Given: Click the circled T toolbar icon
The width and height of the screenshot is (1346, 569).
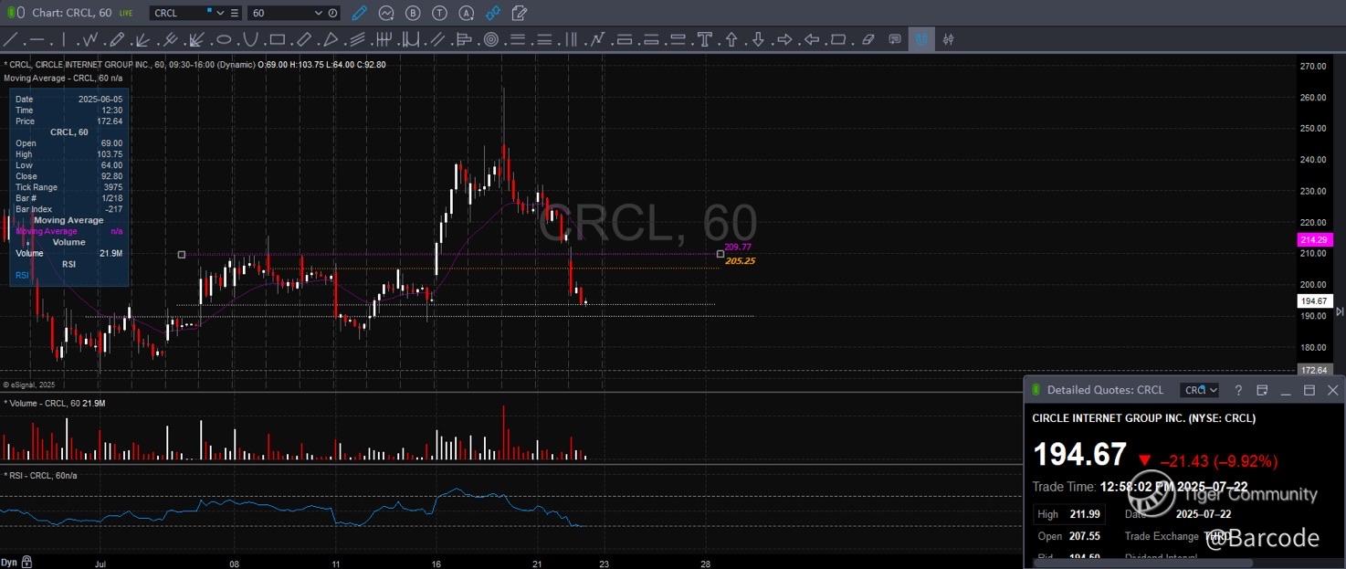Looking at the screenshot, I should (x=440, y=13).
